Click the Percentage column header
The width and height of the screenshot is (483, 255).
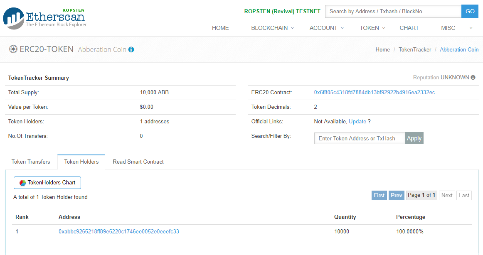click(x=411, y=217)
